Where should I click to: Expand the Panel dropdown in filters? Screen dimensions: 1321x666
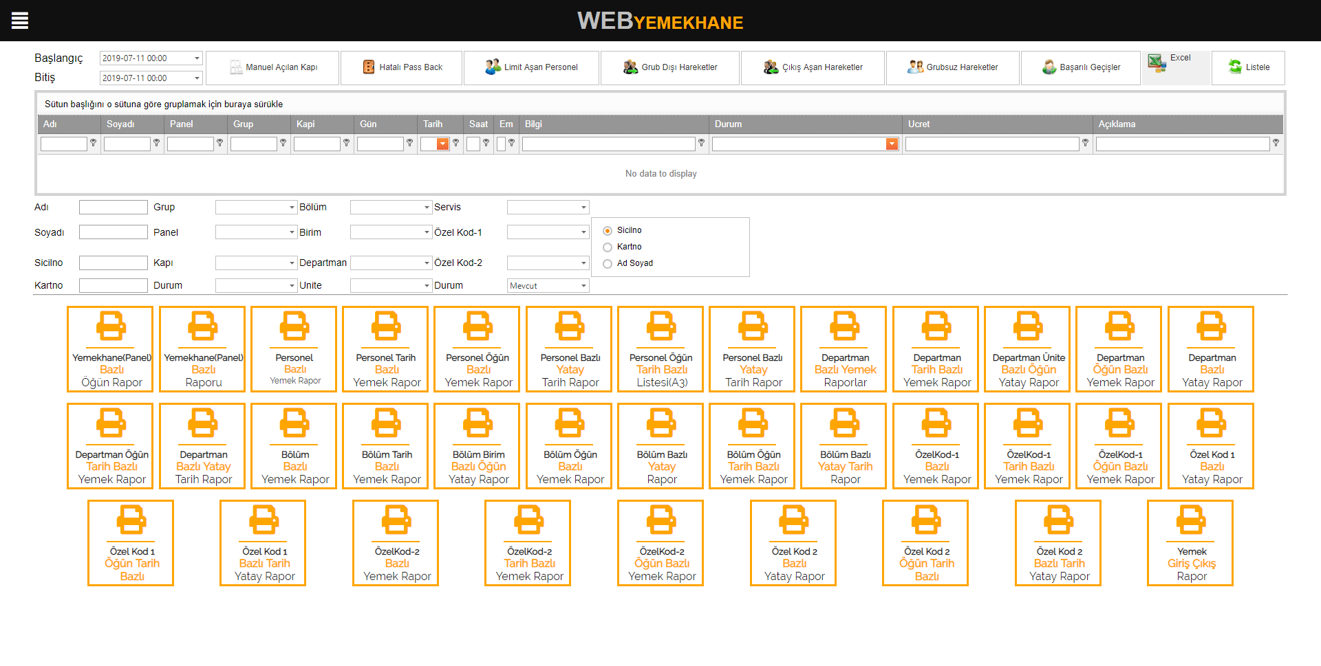pos(292,233)
